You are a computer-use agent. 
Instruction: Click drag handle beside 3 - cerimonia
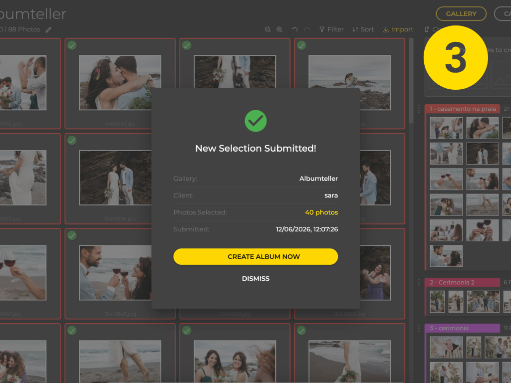pyautogui.click(x=419, y=328)
